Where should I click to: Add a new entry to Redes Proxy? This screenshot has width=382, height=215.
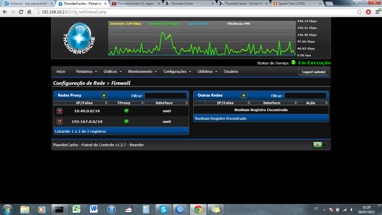pyautogui.click(x=104, y=95)
